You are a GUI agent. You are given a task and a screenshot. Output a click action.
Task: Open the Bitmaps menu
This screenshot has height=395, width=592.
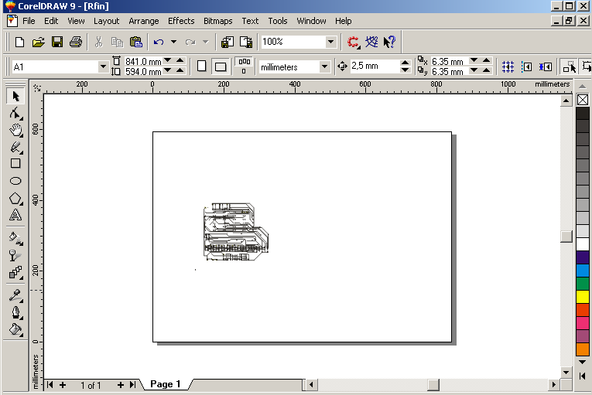pyautogui.click(x=218, y=21)
